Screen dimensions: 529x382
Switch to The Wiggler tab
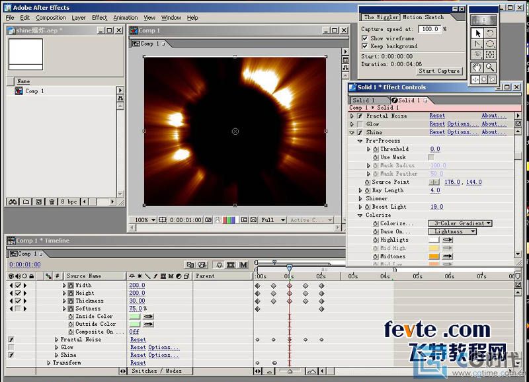[x=382, y=17]
